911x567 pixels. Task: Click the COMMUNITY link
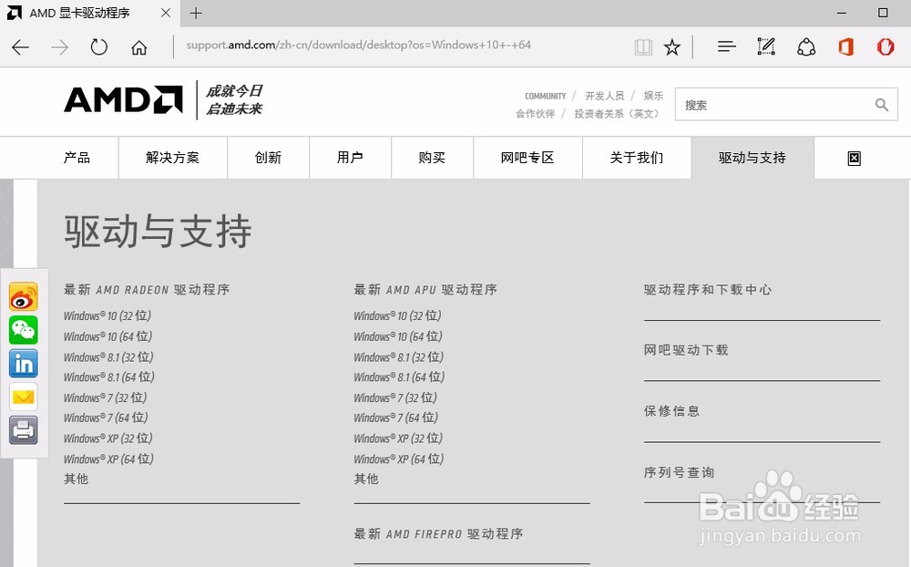[x=545, y=95]
